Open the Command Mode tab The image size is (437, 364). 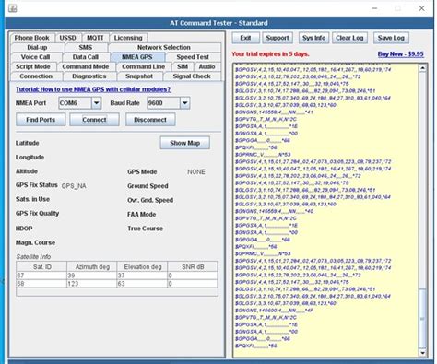point(86,66)
